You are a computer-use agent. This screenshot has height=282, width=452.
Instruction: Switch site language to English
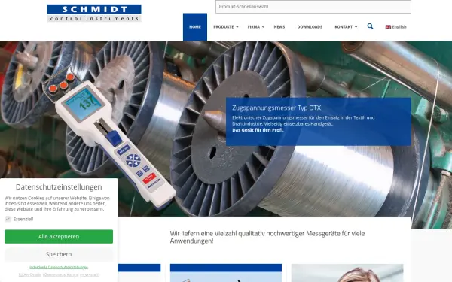click(399, 27)
